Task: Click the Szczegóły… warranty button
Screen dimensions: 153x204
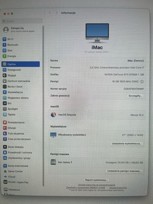Action: click(135, 96)
